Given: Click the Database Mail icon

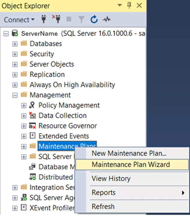Looking at the screenshot, I should coord(32,166).
